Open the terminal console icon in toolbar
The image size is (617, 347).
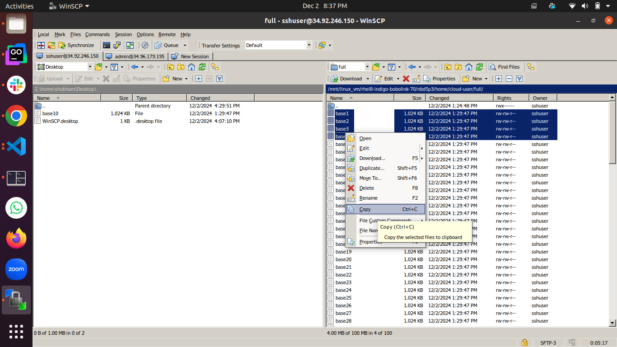tap(107, 45)
